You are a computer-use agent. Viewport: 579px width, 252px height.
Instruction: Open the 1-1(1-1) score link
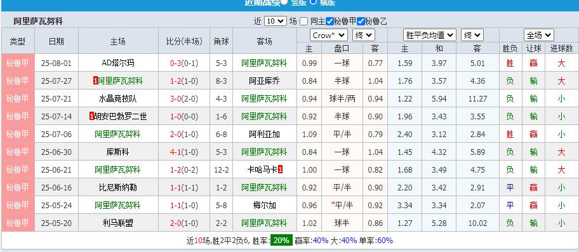tap(184, 187)
